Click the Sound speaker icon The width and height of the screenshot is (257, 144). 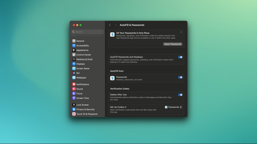pyautogui.click(x=74, y=89)
